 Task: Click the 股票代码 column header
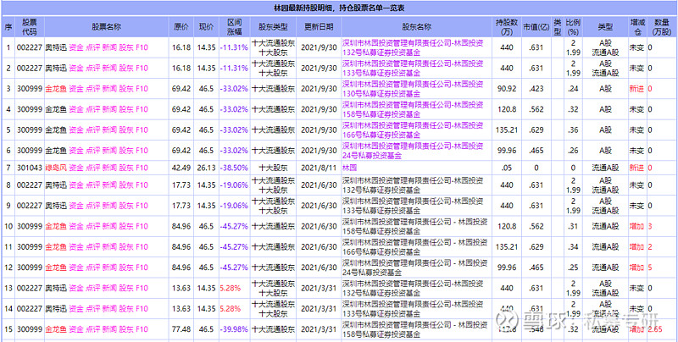[x=30, y=27]
